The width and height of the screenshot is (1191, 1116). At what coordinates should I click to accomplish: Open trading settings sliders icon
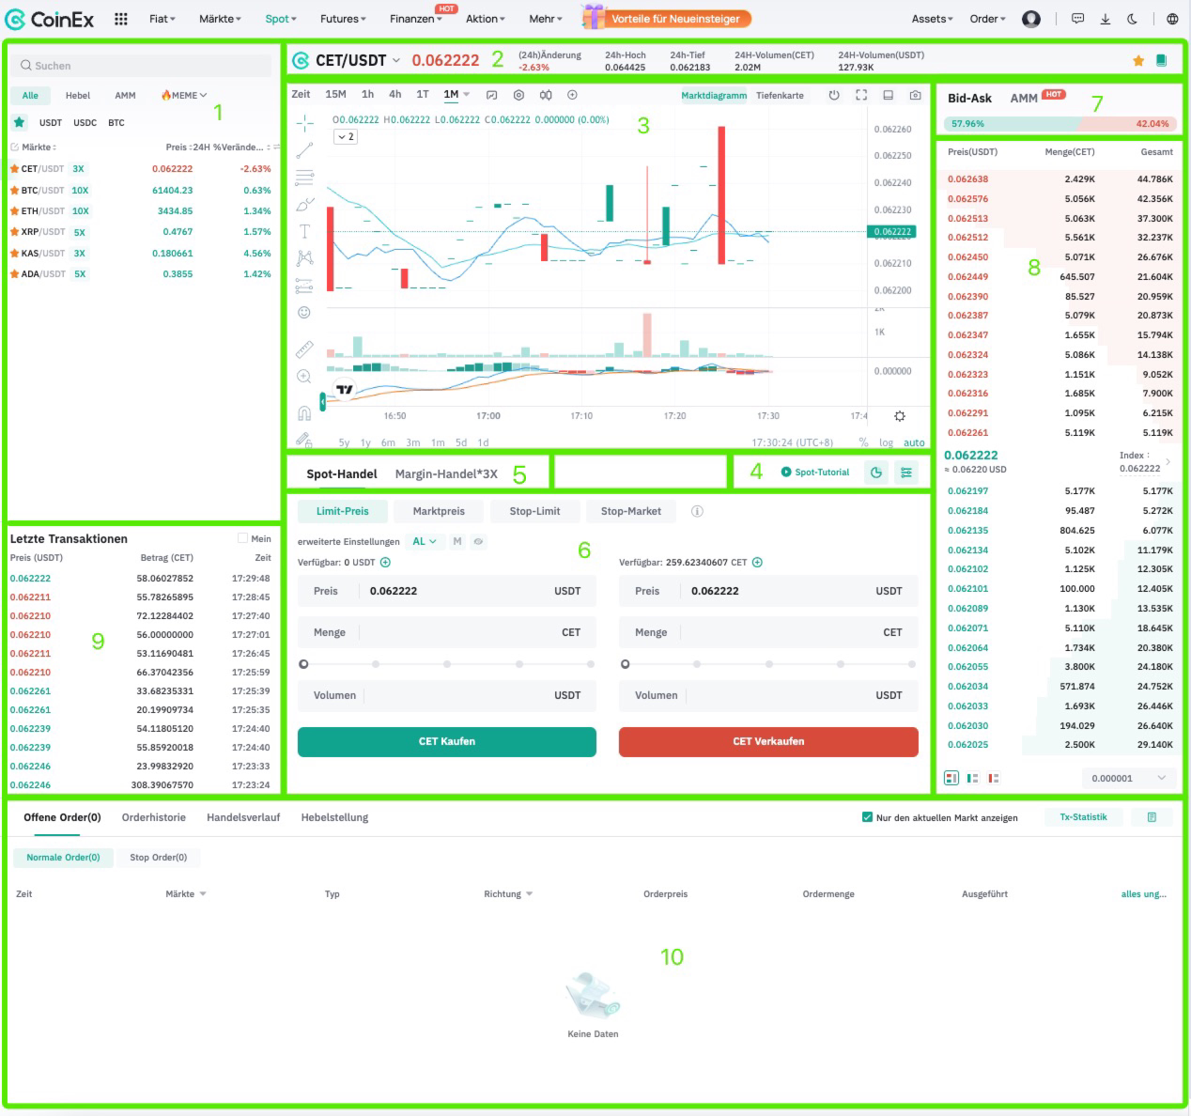coord(906,473)
